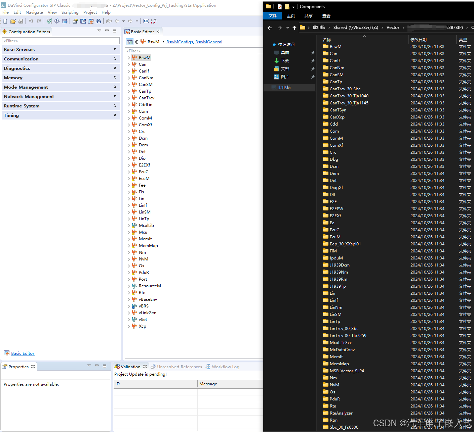Expand the Communication section
The height and width of the screenshot is (432, 474).
[61, 59]
